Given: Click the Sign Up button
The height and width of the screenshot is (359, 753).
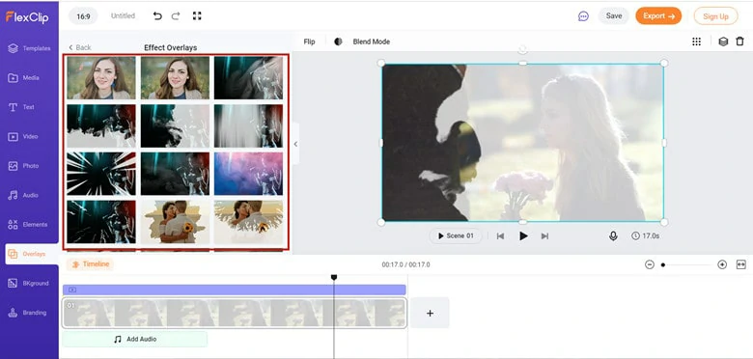Looking at the screenshot, I should (715, 16).
